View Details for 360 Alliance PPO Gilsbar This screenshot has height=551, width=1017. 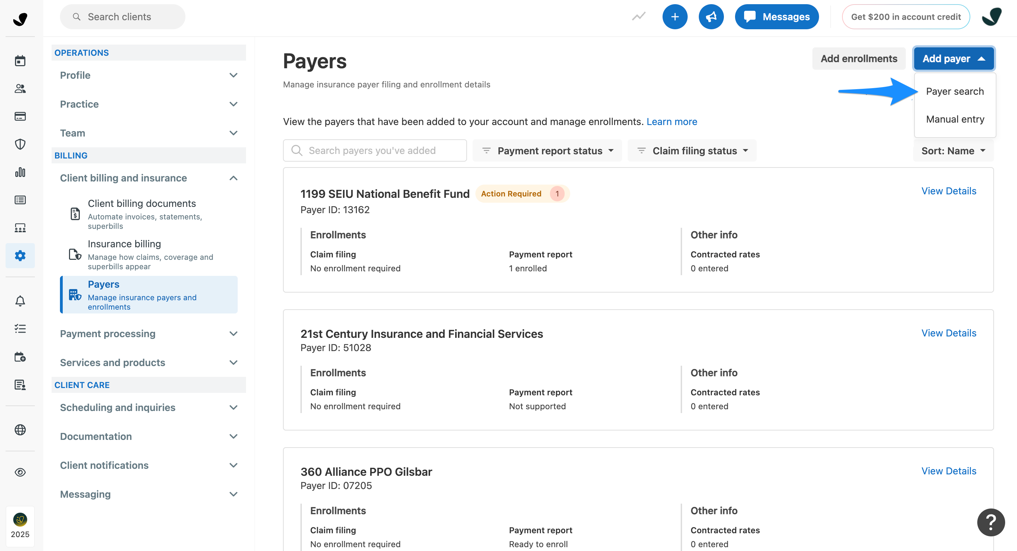point(949,471)
